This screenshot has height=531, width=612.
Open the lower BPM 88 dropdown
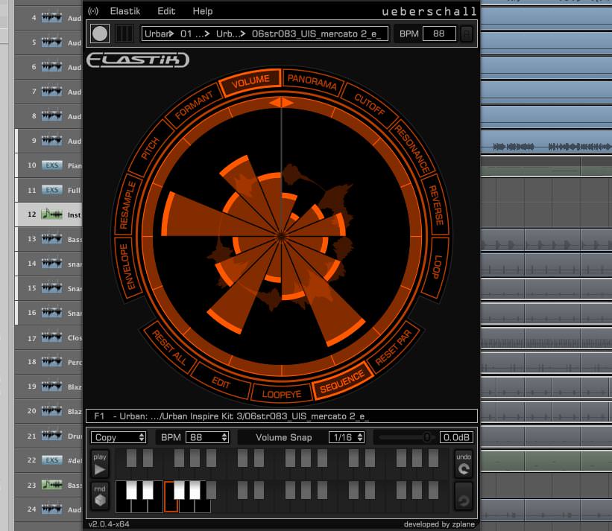(206, 437)
